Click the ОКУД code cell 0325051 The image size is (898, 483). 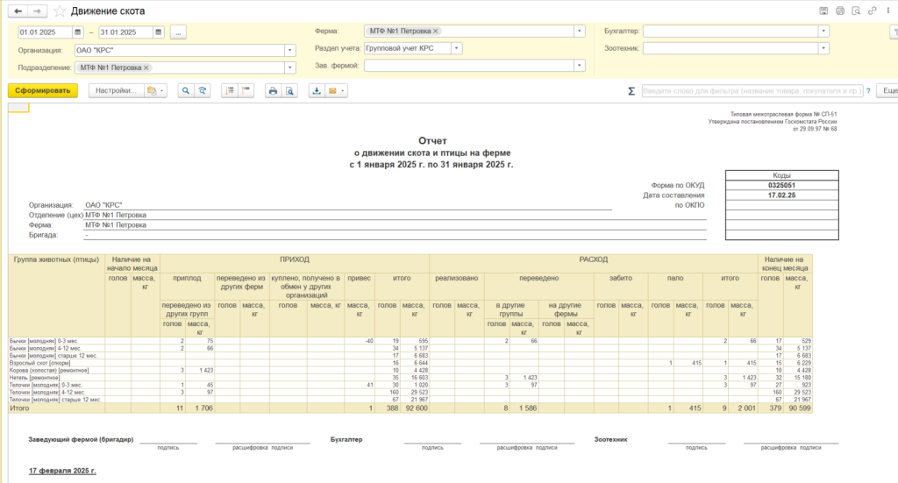point(781,186)
